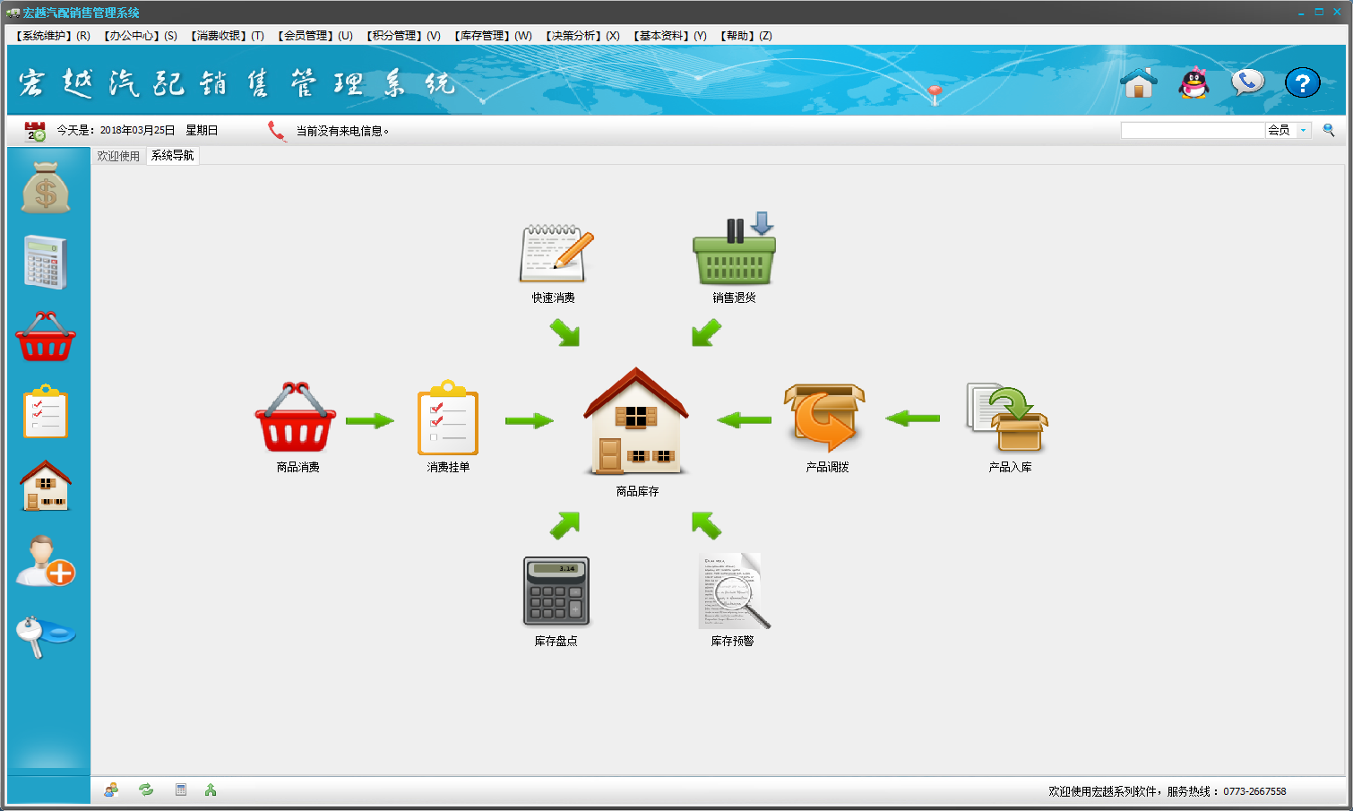Open 商品消费 red basket in navigation
The width and height of the screenshot is (1353, 811).
click(296, 418)
